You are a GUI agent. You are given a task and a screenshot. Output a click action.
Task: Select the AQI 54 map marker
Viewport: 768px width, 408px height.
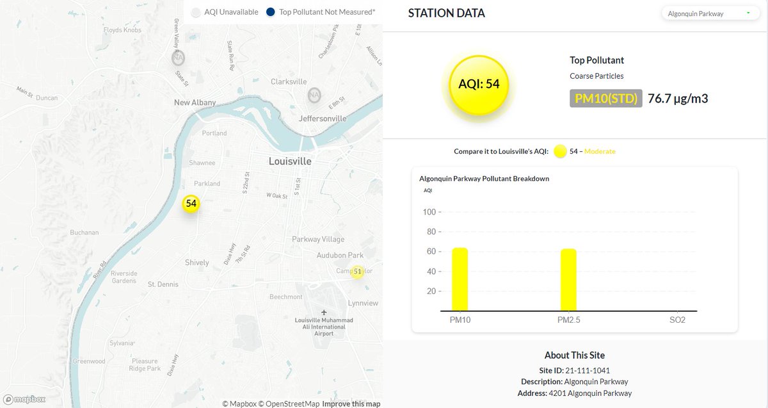191,204
